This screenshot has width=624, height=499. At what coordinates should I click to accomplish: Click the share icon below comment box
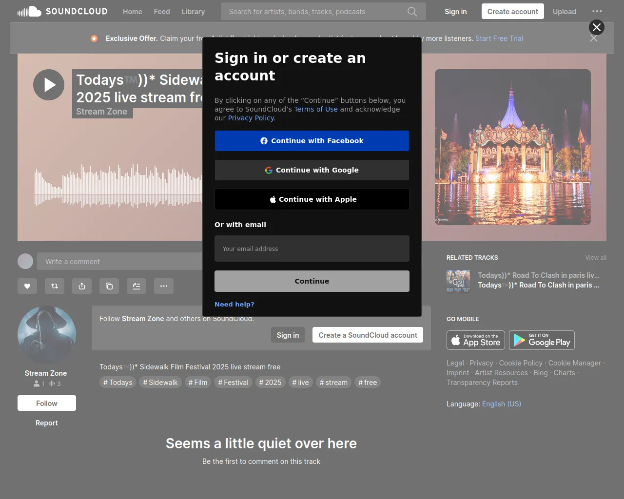pos(82,286)
